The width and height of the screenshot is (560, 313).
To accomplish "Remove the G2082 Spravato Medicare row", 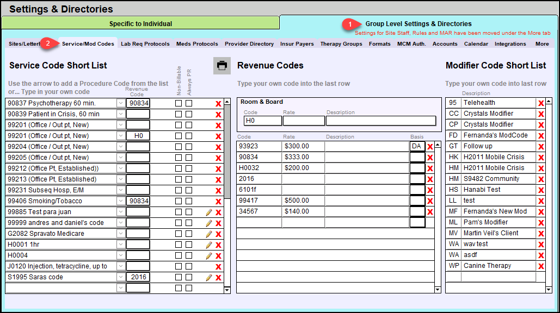I will tap(218, 234).
